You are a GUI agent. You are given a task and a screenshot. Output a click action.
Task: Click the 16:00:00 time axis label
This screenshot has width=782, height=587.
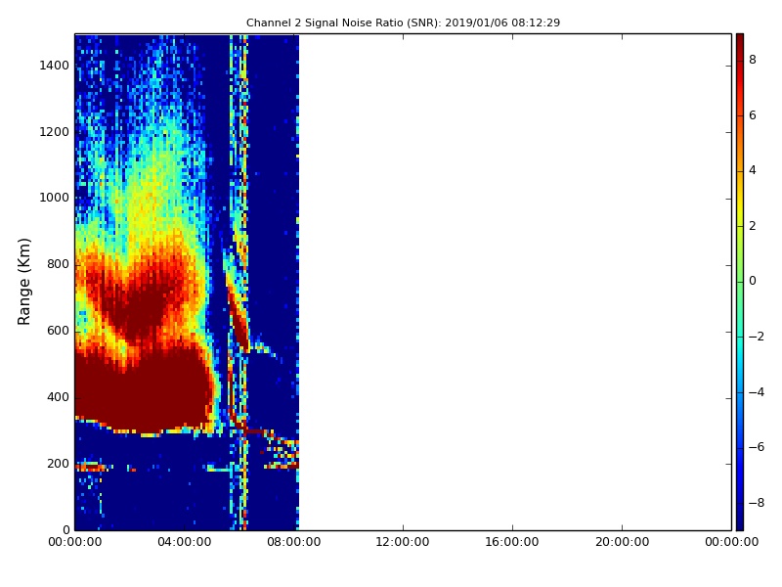[512, 542]
